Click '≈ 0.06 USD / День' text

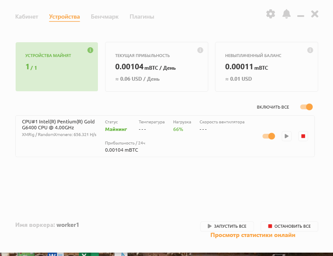pyautogui.click(x=138, y=79)
